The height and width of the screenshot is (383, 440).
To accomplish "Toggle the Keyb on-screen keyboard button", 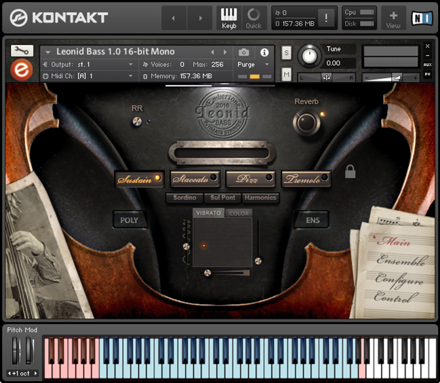I will coord(228,18).
